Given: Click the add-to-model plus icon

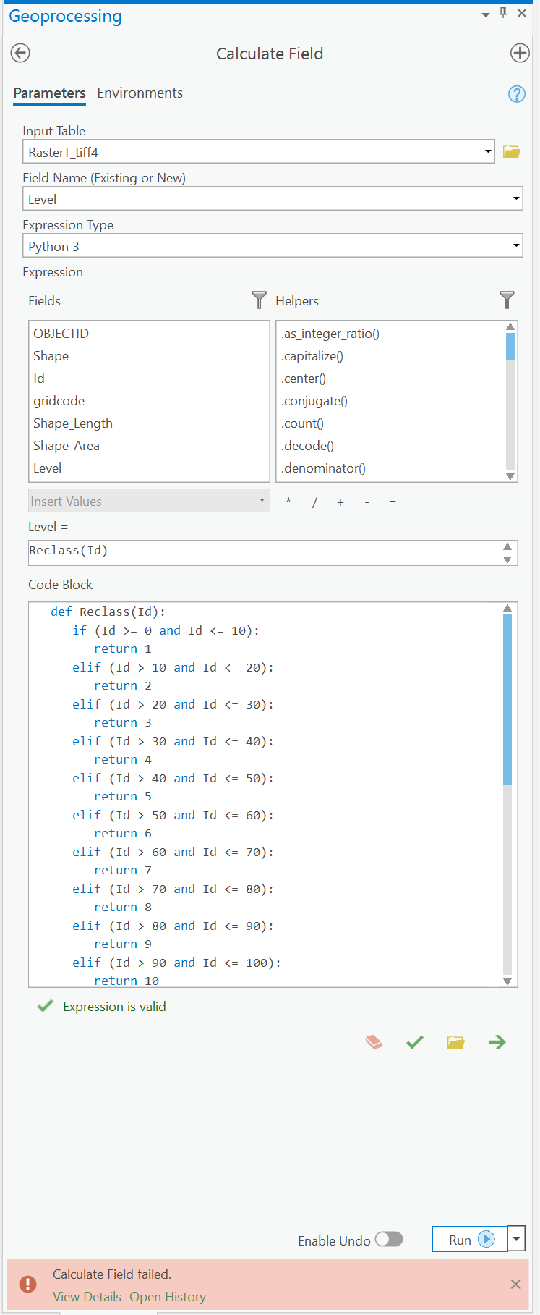Looking at the screenshot, I should coord(520,53).
